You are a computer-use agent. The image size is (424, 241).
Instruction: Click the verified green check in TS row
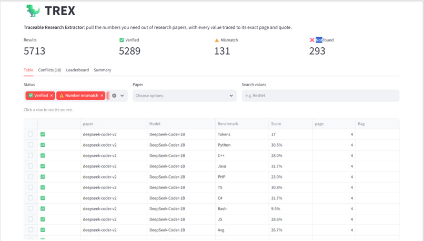43,187
